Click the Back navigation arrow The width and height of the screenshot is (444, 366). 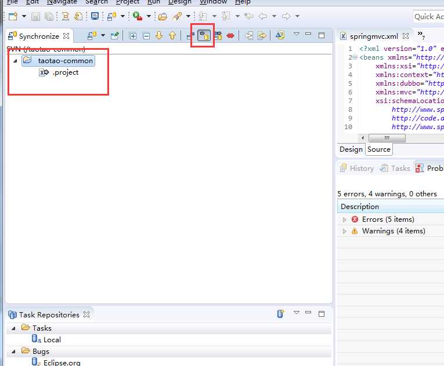point(263,16)
